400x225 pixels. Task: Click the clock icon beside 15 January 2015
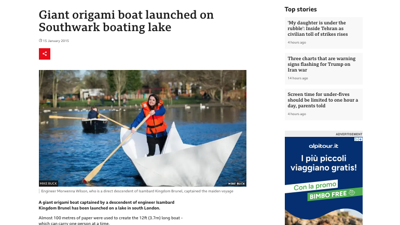pos(40,40)
